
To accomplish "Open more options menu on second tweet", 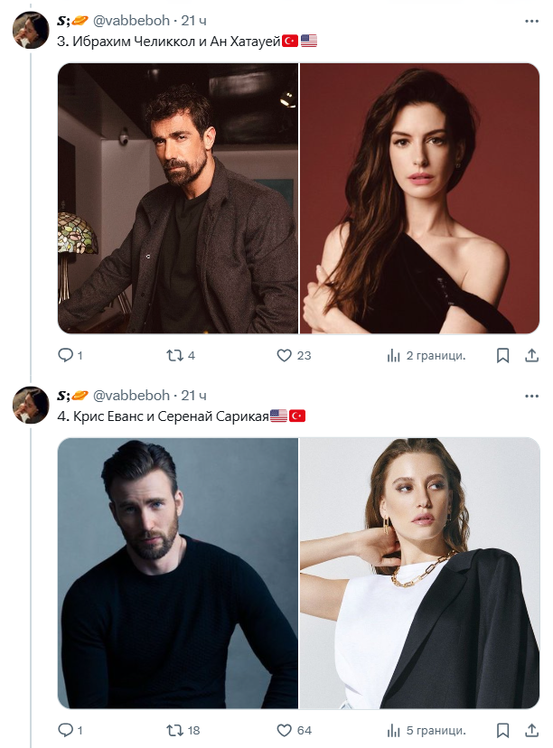I will coord(531,395).
